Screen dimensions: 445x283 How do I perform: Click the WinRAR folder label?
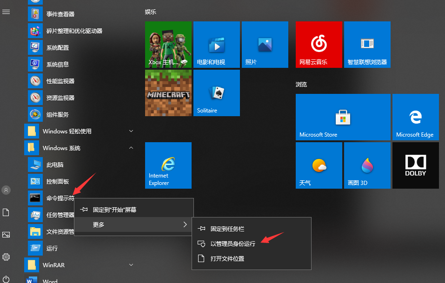coord(53,265)
